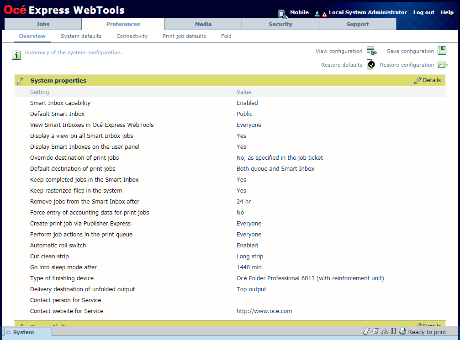Click 'Summary of the system configuration' text
460x340 pixels.
pyautogui.click(x=74, y=52)
